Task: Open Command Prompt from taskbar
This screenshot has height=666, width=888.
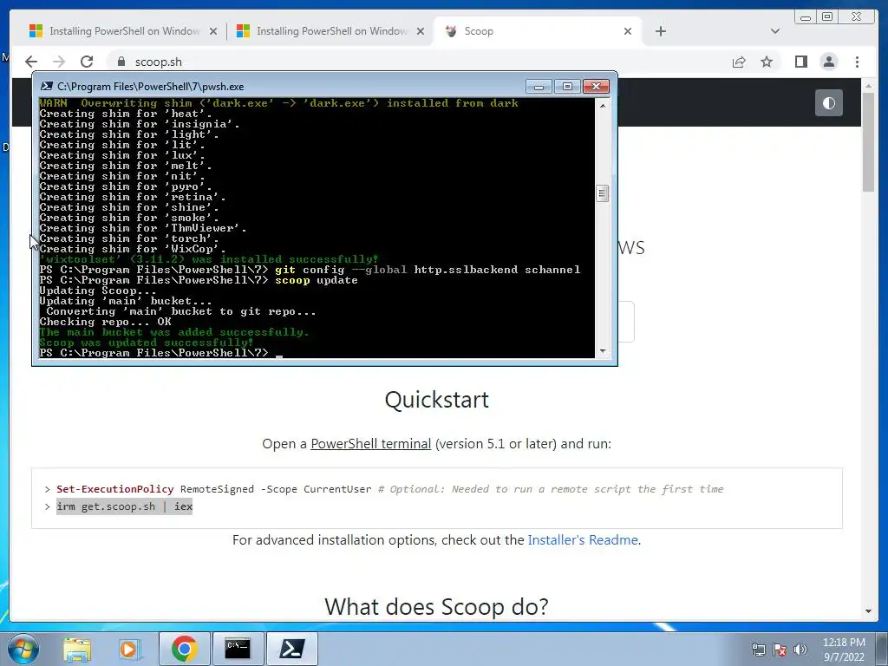Action: click(238, 649)
